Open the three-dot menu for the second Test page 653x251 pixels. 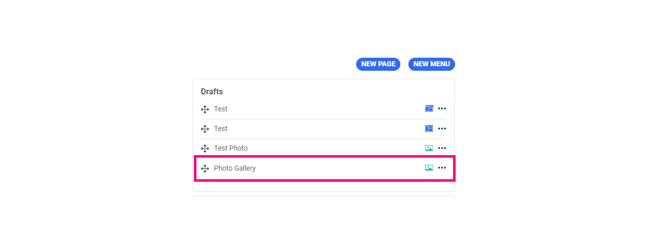click(x=442, y=129)
